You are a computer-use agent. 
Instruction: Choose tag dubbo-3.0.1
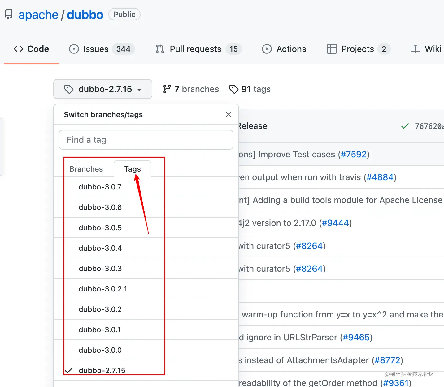click(x=146, y=330)
